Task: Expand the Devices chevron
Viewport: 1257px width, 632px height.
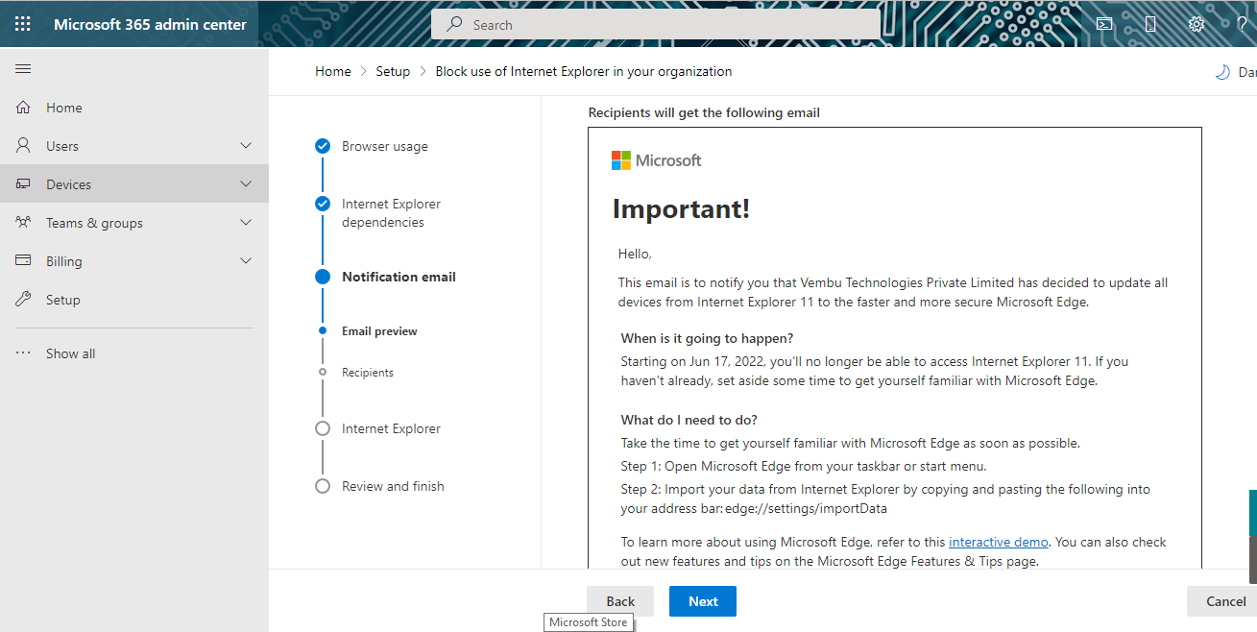Action: point(246,184)
